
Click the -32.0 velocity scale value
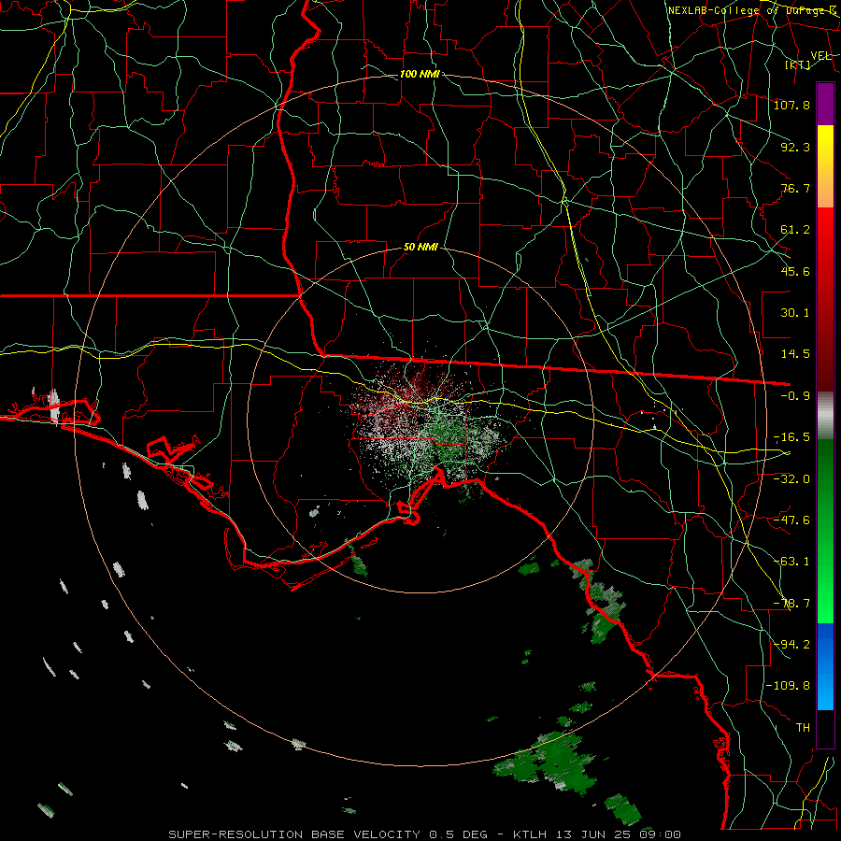pos(791,479)
